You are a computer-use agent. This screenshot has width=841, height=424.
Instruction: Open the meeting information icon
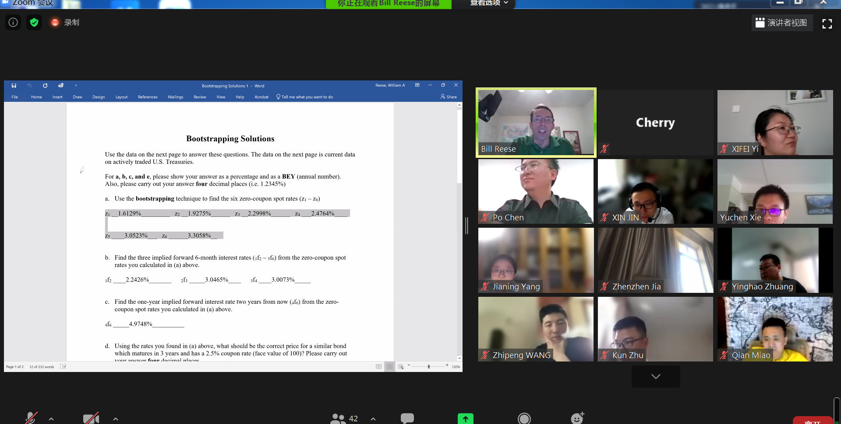13,22
